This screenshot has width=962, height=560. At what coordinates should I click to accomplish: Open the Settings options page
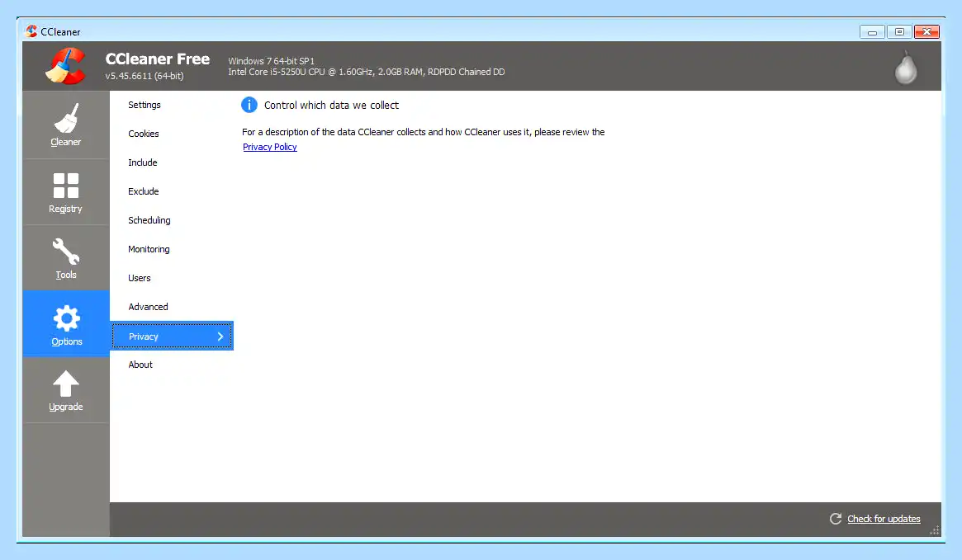pos(145,105)
